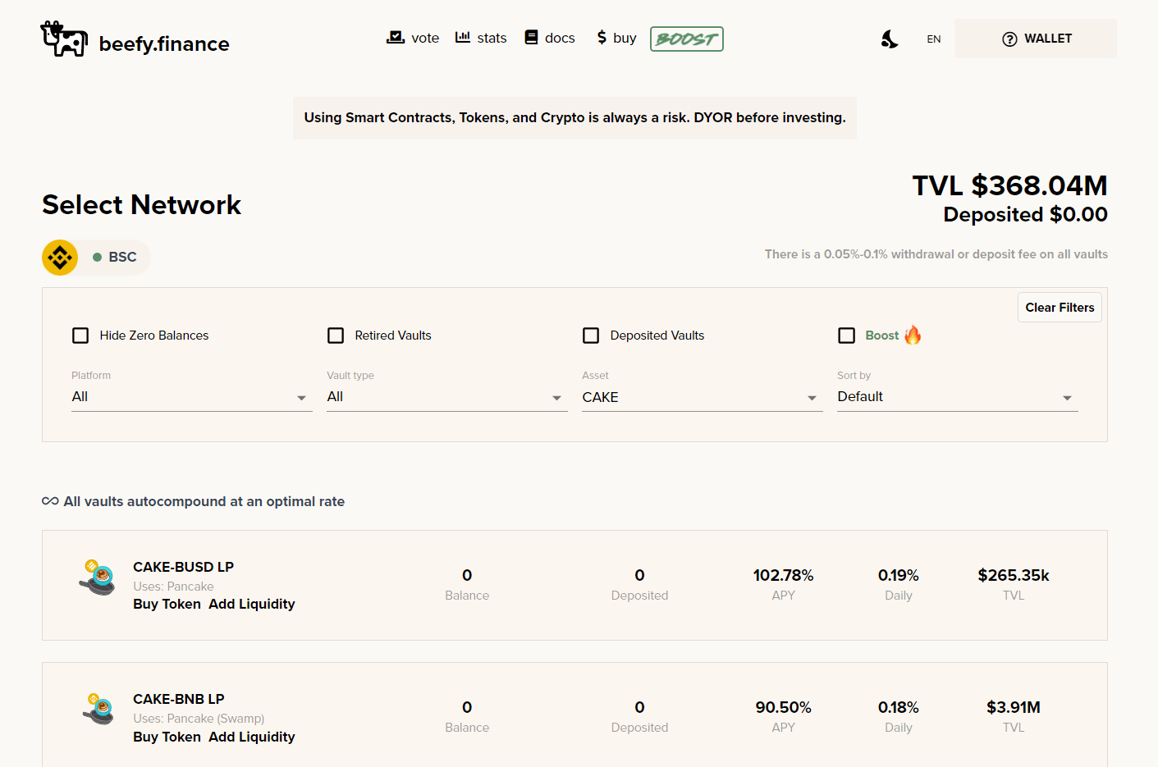The width and height of the screenshot is (1158, 767).
Task: Enable Retired Vaults checkbox
Action: 336,336
